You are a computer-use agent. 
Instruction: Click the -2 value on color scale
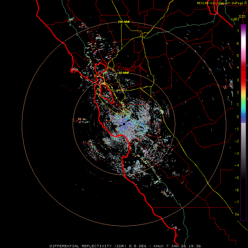(237, 141)
